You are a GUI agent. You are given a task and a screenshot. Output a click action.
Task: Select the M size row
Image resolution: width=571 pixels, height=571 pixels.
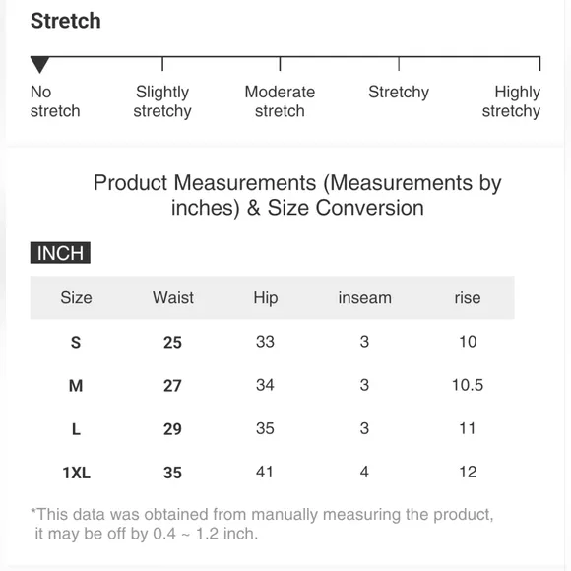(273, 385)
